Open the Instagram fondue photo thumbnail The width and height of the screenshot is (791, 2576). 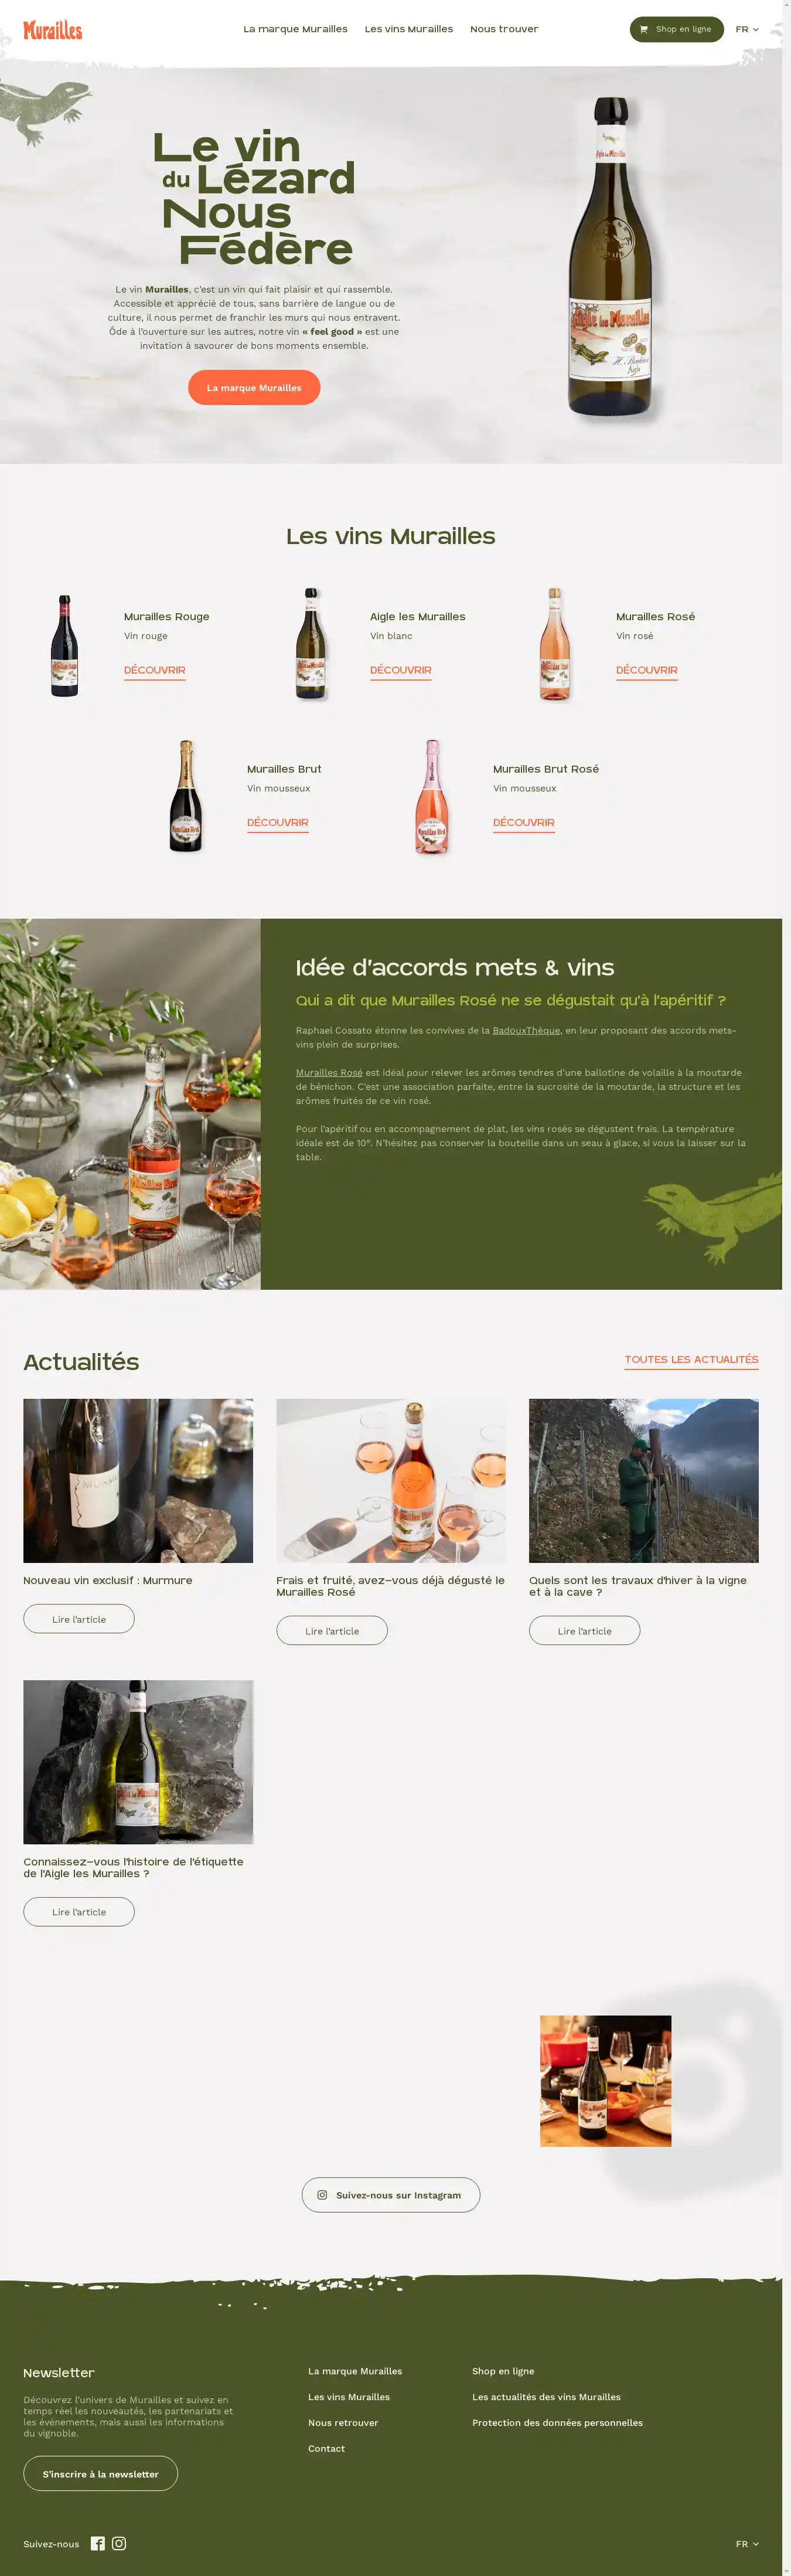tap(606, 2081)
